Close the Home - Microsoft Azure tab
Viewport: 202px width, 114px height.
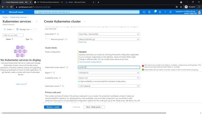tap(93, 2)
